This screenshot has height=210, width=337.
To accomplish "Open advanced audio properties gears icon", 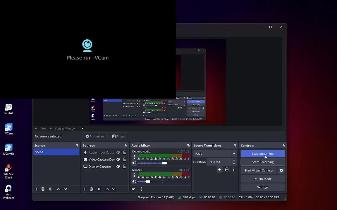I will [x=133, y=189].
